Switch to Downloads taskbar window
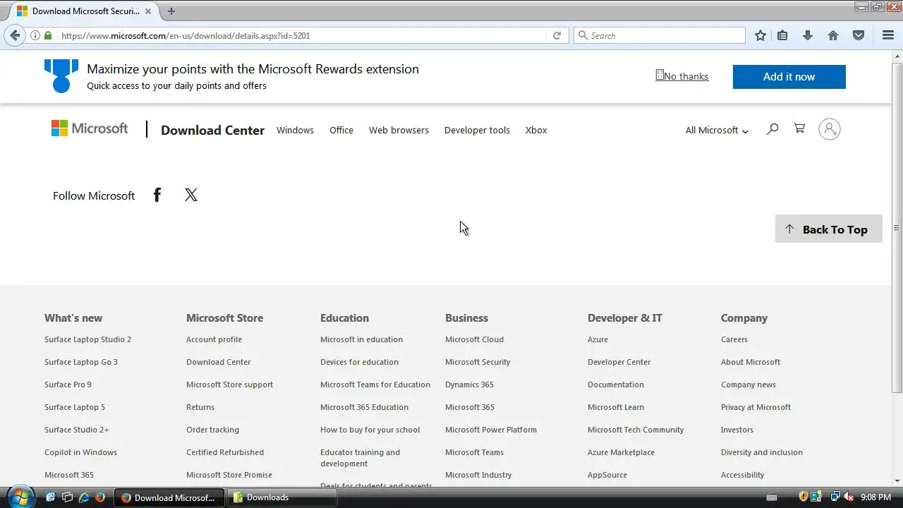Screen dimensions: 903x508 tap(282, 497)
